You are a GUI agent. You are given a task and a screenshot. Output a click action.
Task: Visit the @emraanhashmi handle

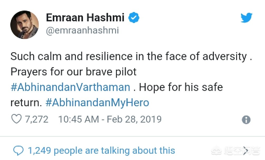click(x=82, y=30)
